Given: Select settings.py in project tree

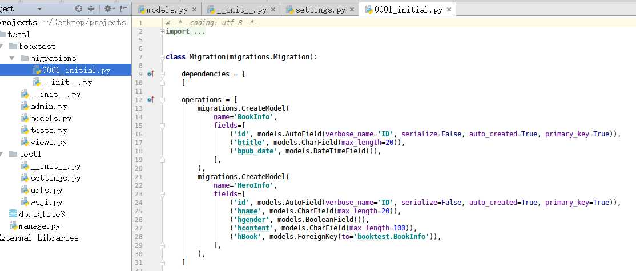Looking at the screenshot, I should [x=55, y=178].
